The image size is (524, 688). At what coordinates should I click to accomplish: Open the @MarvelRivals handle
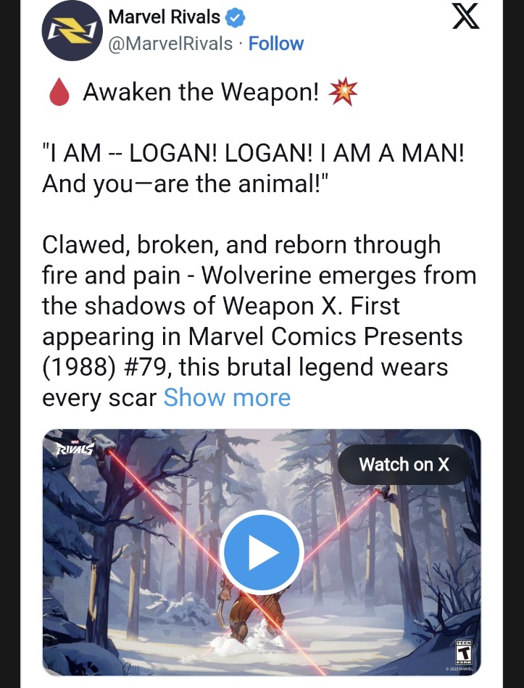170,43
